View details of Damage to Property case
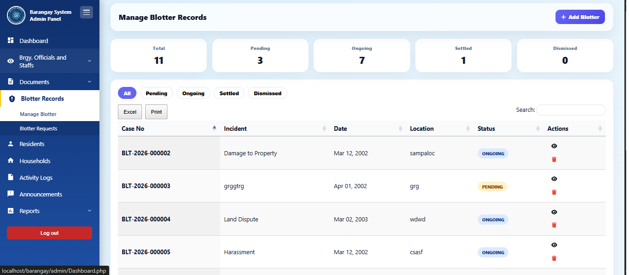Screen dimensions: 629x275 tap(554, 146)
